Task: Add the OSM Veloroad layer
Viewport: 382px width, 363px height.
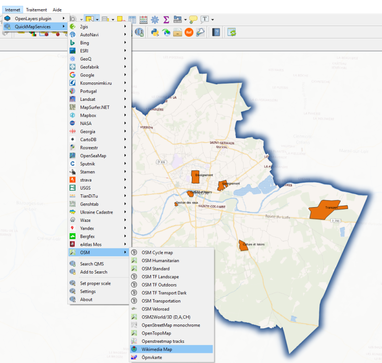Action: (171, 309)
